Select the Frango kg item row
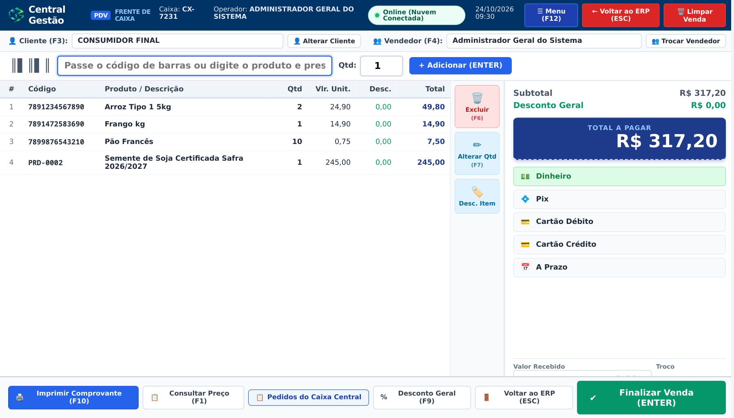This screenshot has height=418, width=734. tap(225, 124)
